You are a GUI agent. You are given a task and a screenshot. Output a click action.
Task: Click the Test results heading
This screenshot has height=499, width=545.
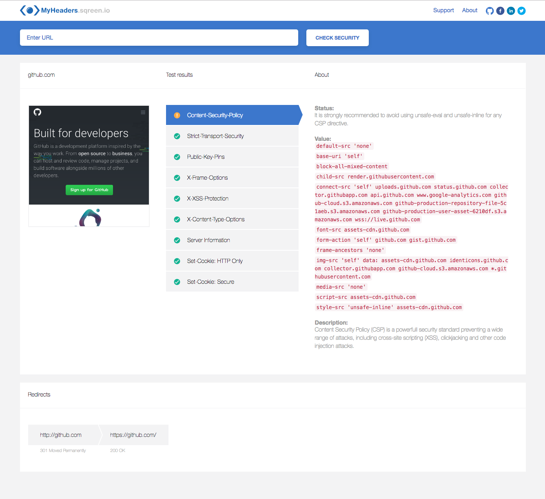[179, 75]
